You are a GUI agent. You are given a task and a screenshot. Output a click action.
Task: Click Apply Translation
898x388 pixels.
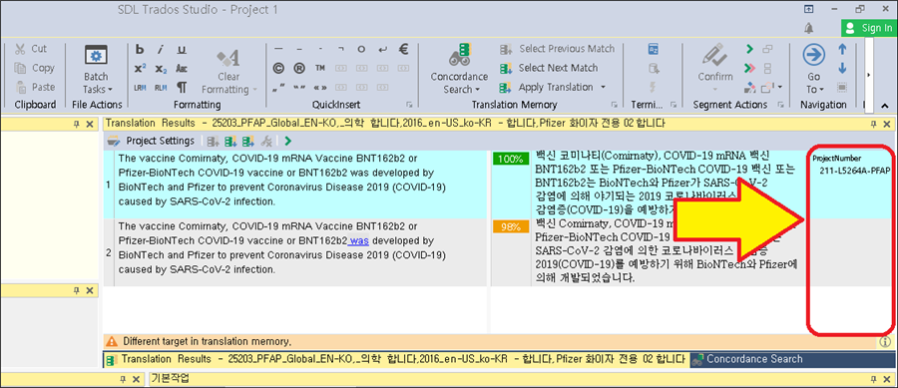pyautogui.click(x=547, y=88)
